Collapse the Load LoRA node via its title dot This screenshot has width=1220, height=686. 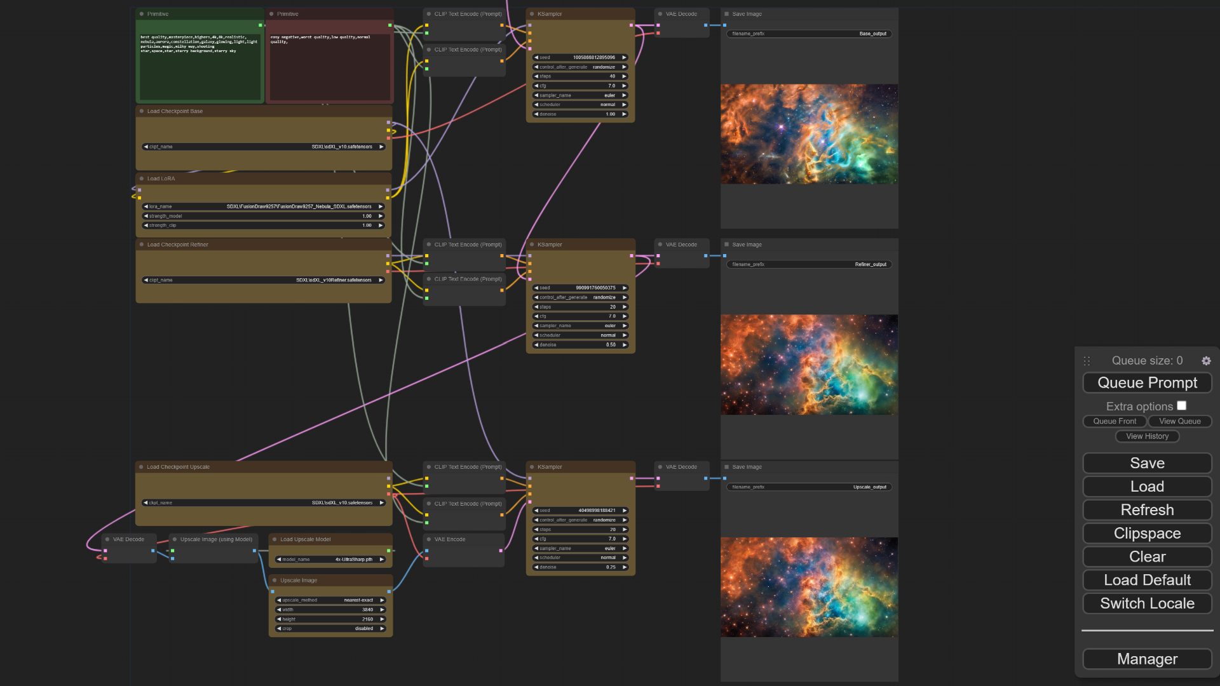142,178
